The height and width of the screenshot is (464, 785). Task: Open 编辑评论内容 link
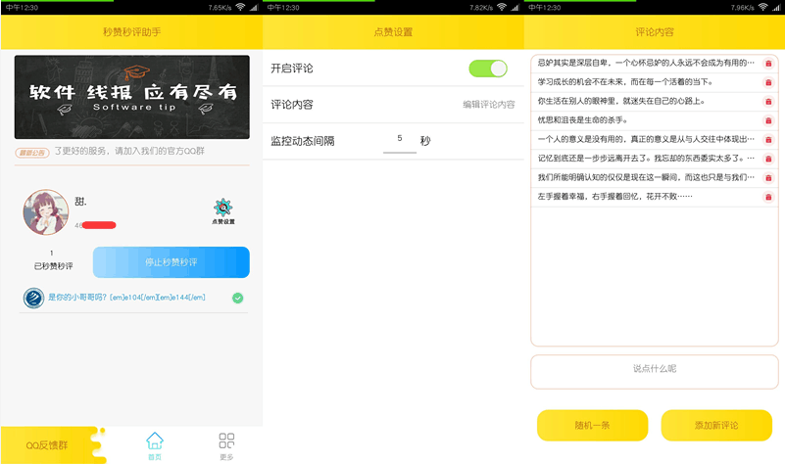[x=488, y=105]
